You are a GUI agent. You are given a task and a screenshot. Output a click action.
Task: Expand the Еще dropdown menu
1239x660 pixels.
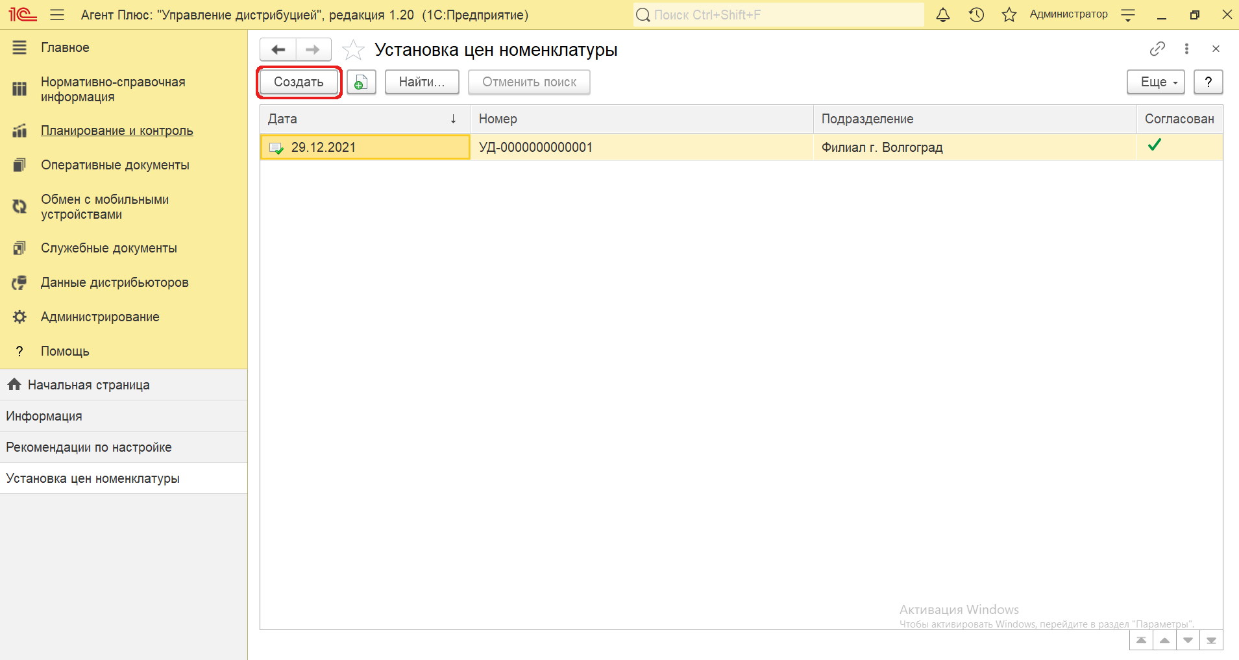coord(1155,82)
